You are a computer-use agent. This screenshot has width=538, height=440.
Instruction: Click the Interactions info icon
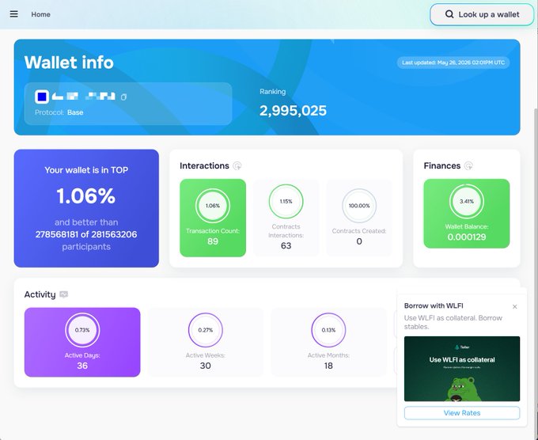[237, 165]
